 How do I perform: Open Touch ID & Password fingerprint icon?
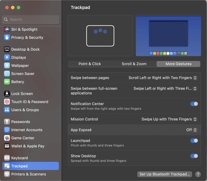[7, 102]
